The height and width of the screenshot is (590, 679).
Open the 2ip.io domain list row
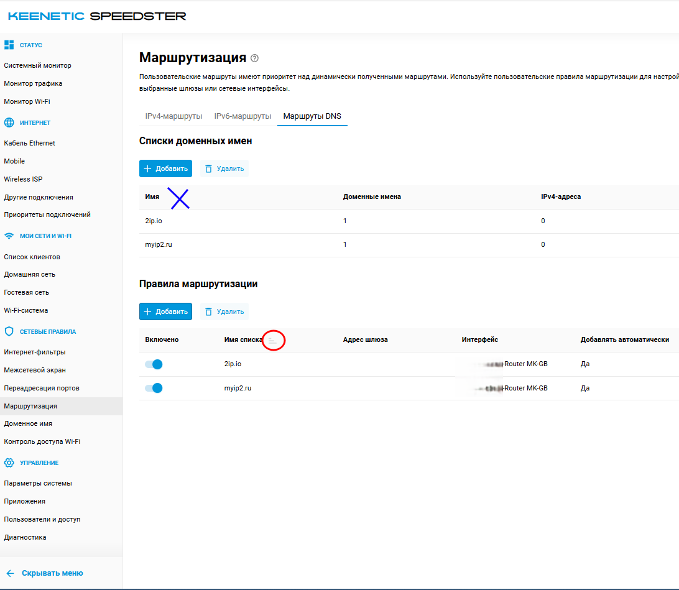(x=154, y=221)
